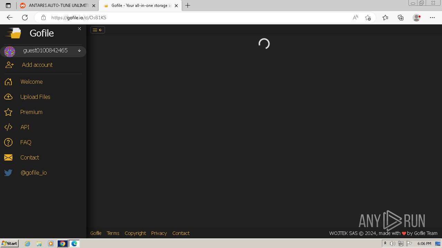Click the guest account avatar icon
Screen dimensions: 442x248
coord(10,52)
